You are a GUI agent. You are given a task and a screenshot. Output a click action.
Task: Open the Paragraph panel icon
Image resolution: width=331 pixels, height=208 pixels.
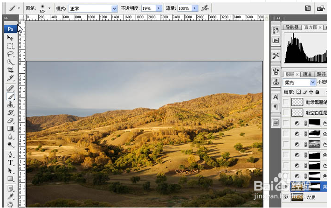(276, 107)
